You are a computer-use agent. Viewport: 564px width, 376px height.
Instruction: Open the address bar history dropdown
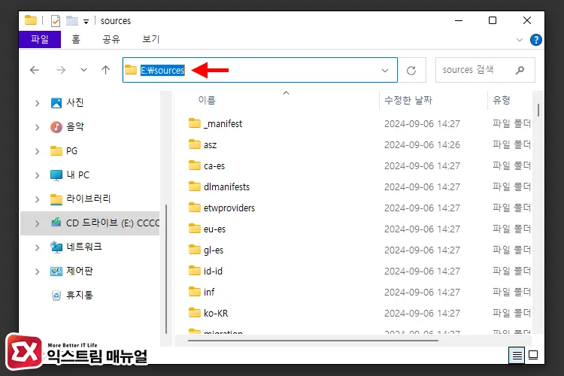(385, 70)
